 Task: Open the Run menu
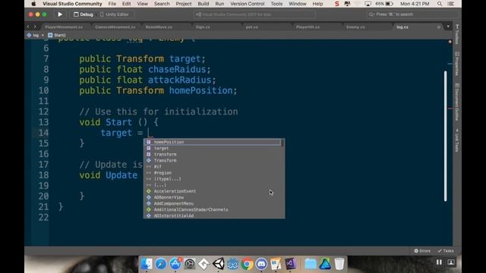pos(219,4)
